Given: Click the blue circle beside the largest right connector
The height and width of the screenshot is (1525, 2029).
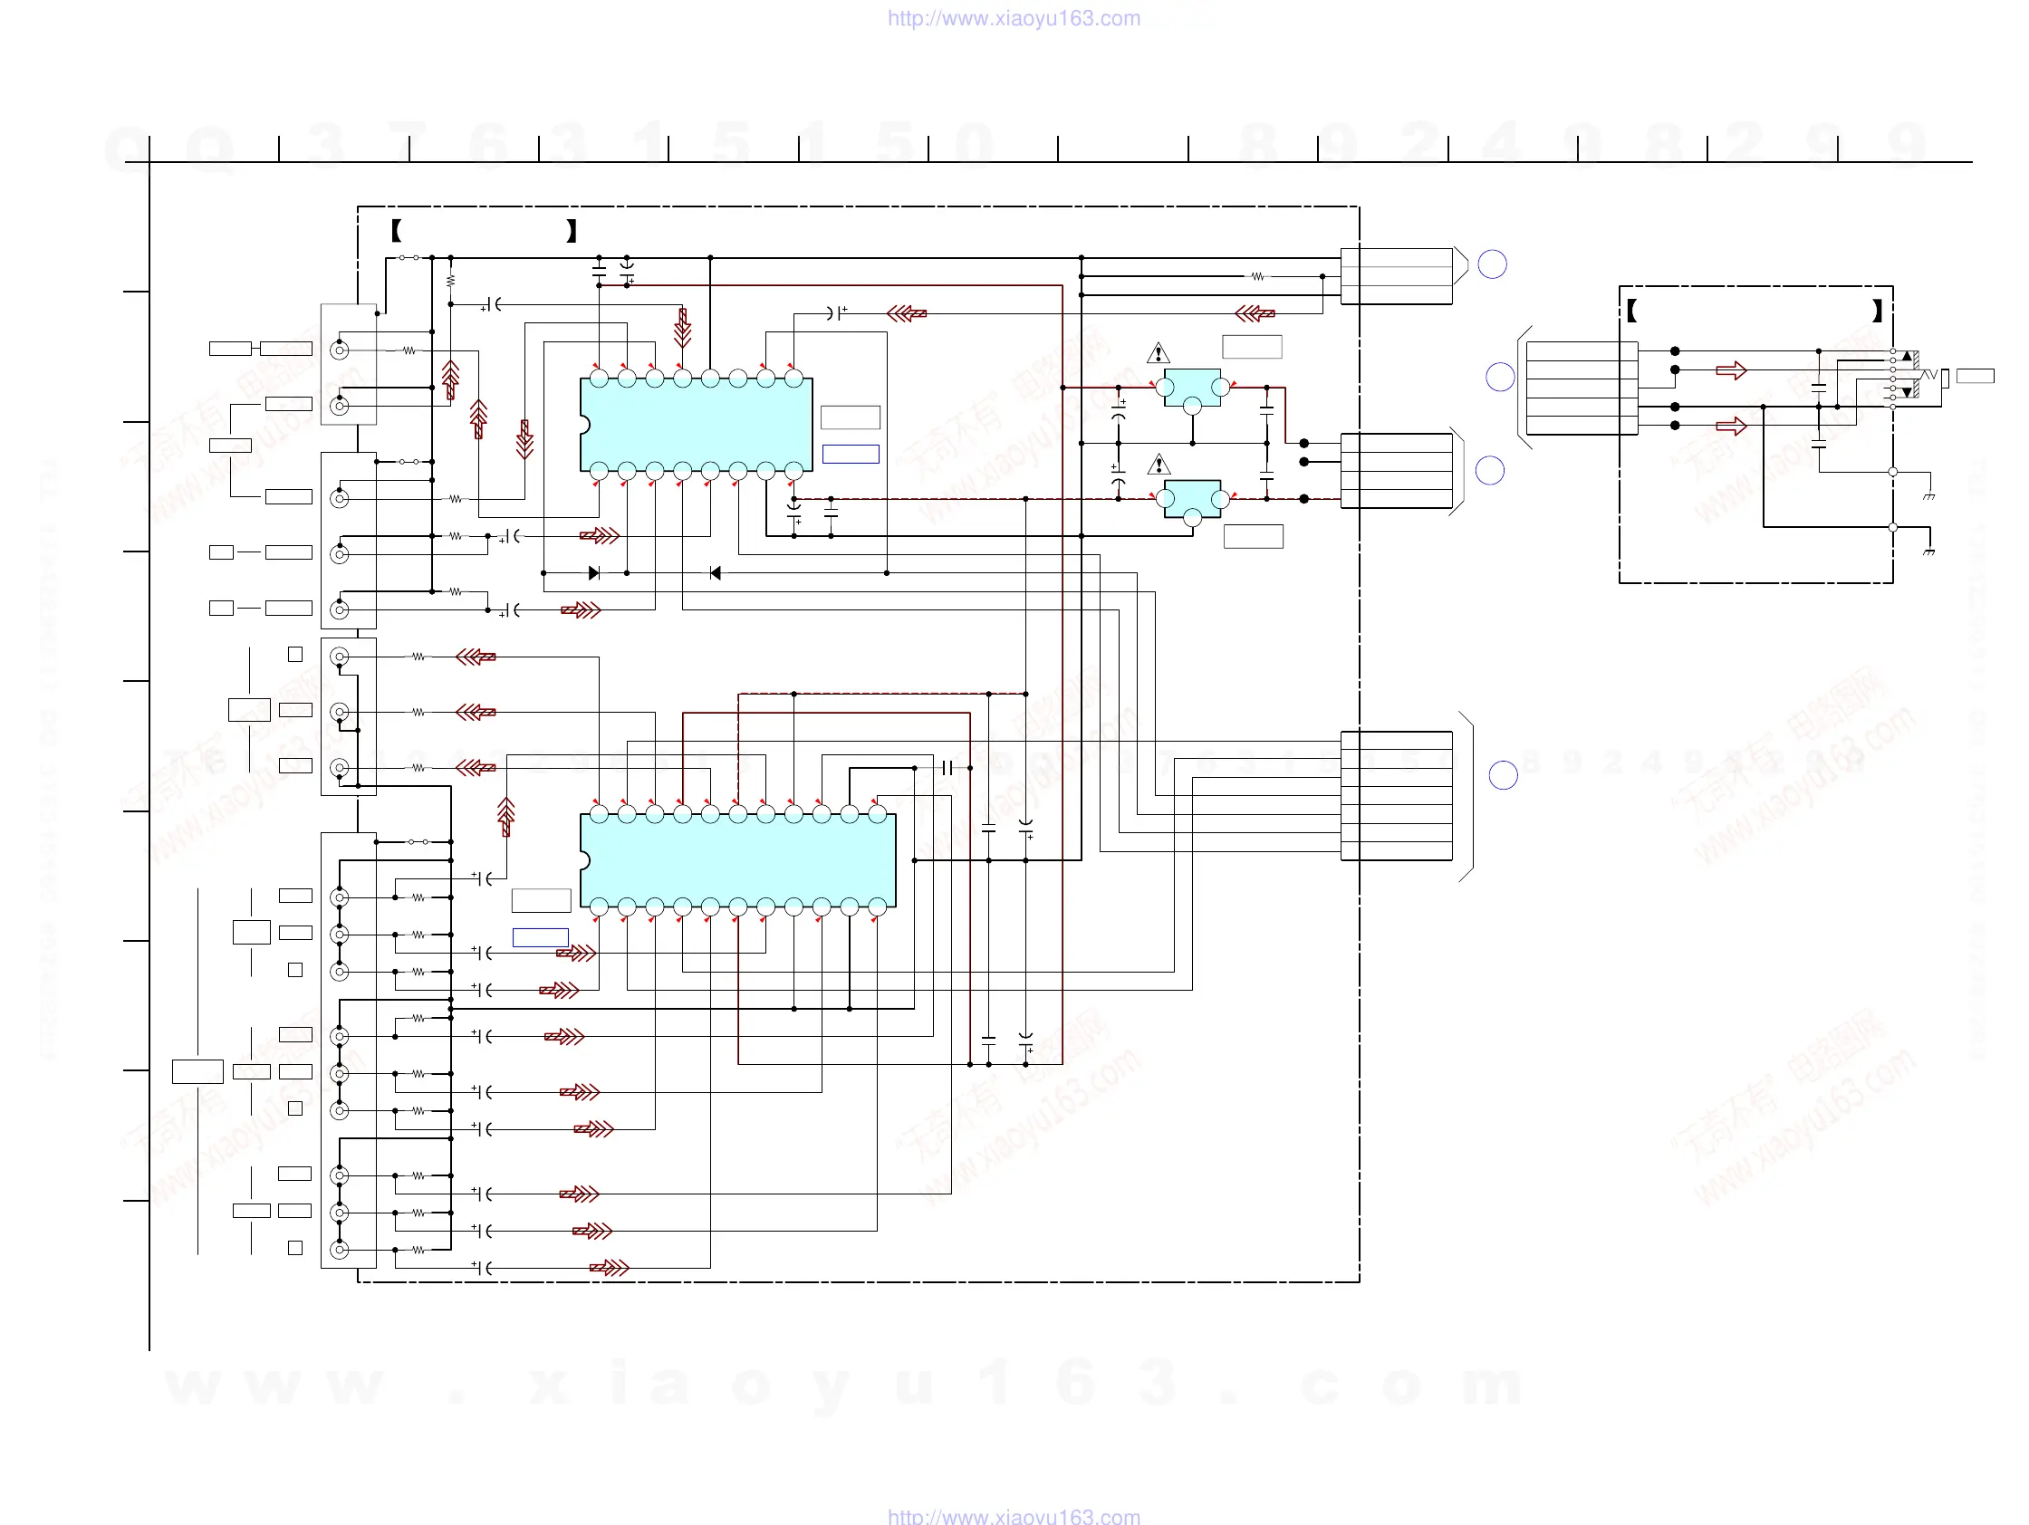Looking at the screenshot, I should 1503,776.
